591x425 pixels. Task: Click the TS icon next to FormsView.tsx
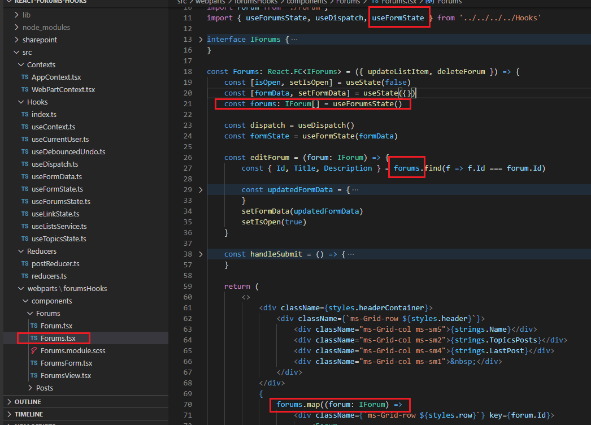(x=34, y=375)
